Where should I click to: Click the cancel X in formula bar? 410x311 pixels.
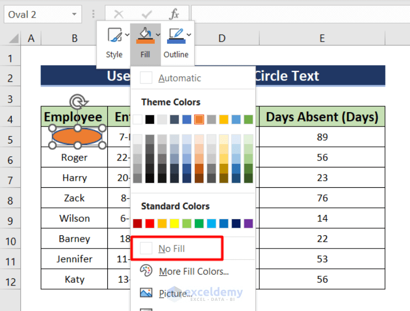point(119,14)
